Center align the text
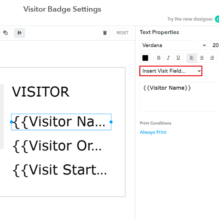This screenshot has height=219, width=219. pos(202,58)
